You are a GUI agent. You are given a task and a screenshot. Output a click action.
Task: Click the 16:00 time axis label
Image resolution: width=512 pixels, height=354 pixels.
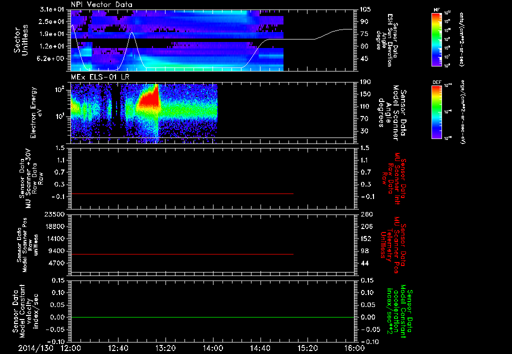tap(354, 348)
